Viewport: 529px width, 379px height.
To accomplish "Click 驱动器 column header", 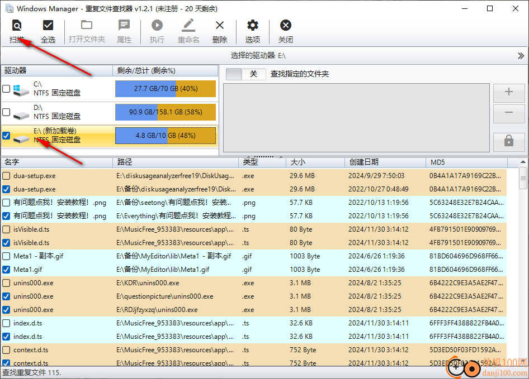I will click(56, 71).
